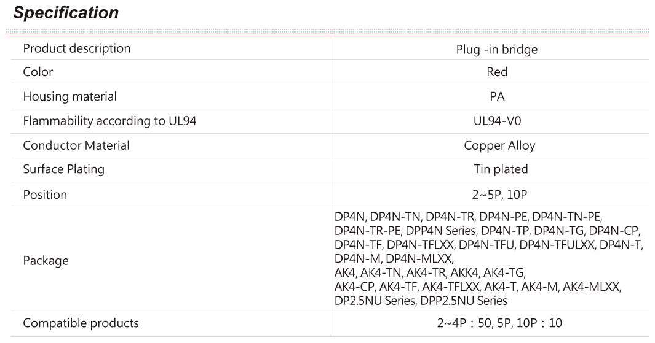
Task: Click the line 'DP4N-M, DP4N-MLXX,'
Action: pos(394,259)
